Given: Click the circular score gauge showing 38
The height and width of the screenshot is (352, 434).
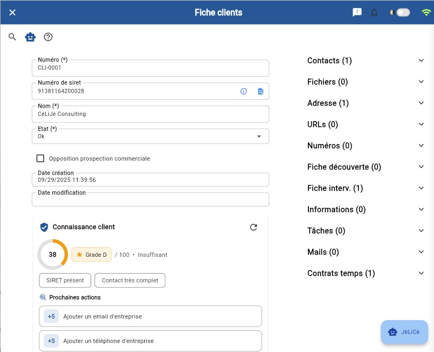Looking at the screenshot, I should tap(52, 254).
